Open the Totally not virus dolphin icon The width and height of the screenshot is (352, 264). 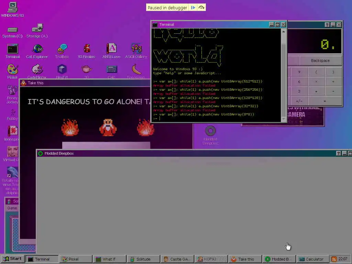coord(11,180)
